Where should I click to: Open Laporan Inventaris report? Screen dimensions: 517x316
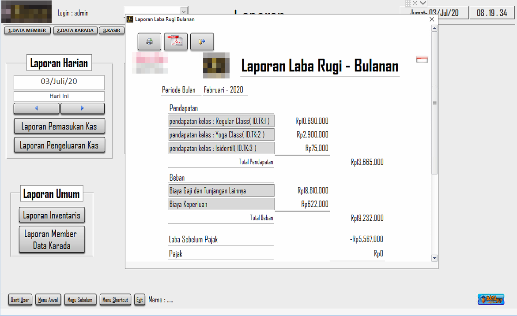(52, 215)
